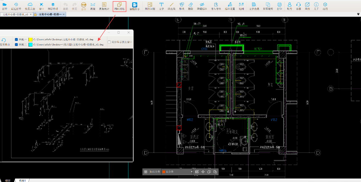Select the 测量 measure tool
Screen dimensions: 361x182
click(x=93, y=6)
